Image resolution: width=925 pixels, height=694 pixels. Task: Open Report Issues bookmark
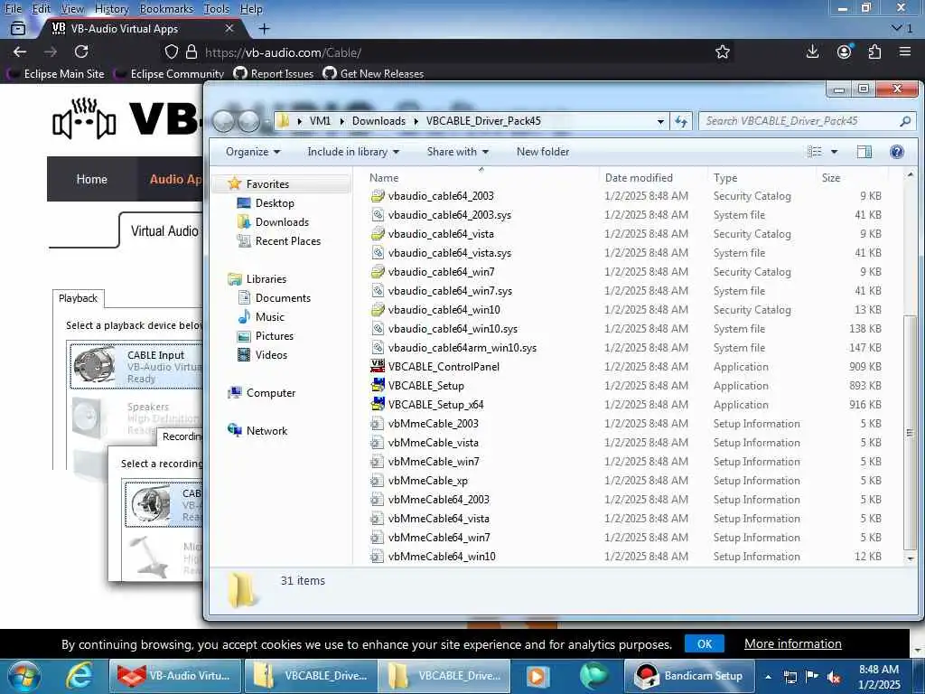click(275, 74)
